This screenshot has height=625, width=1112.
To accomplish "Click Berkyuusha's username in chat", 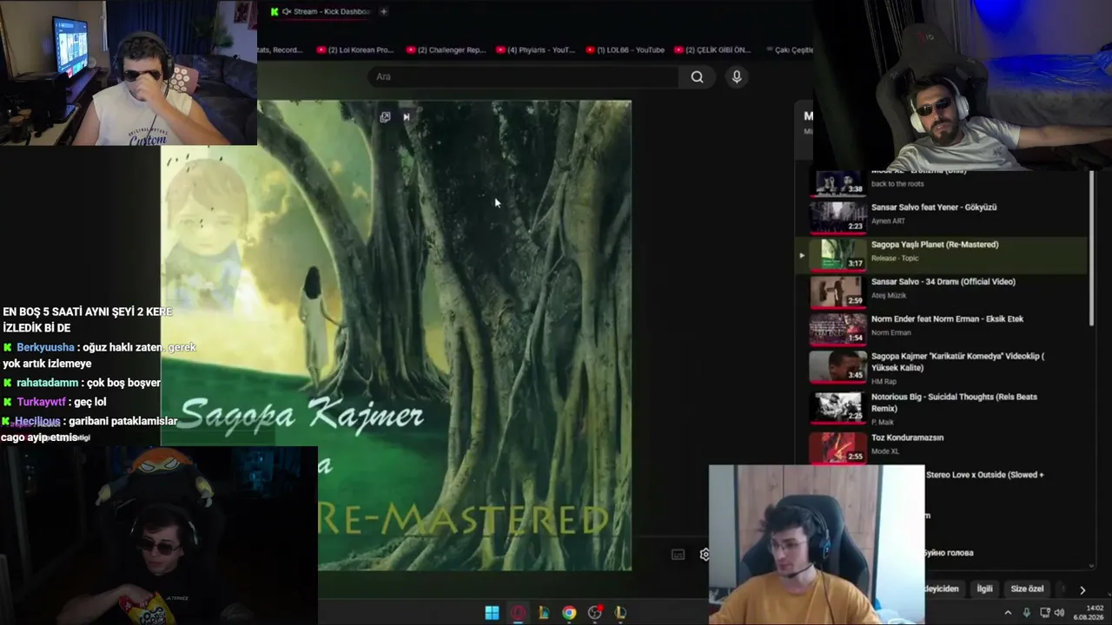I will click(x=45, y=347).
